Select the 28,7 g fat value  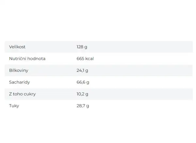pos(83,106)
